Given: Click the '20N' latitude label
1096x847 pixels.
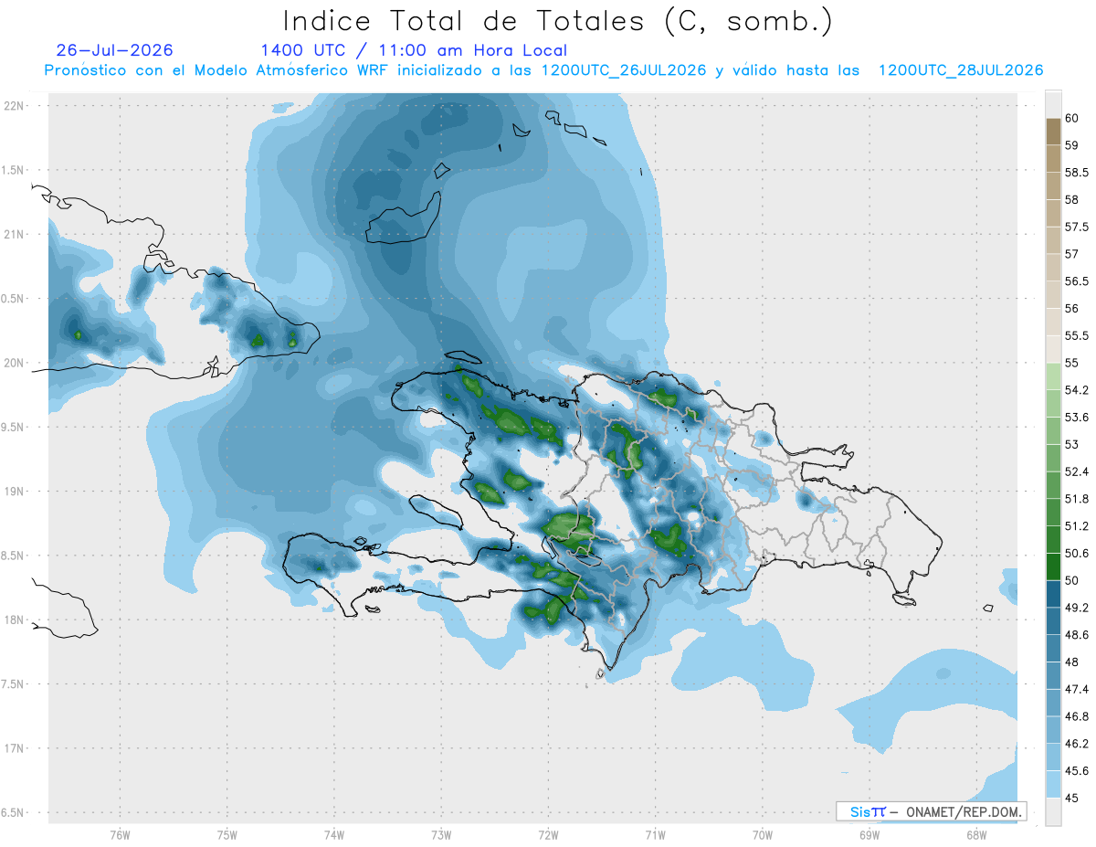Looking at the screenshot, I should tap(13, 363).
